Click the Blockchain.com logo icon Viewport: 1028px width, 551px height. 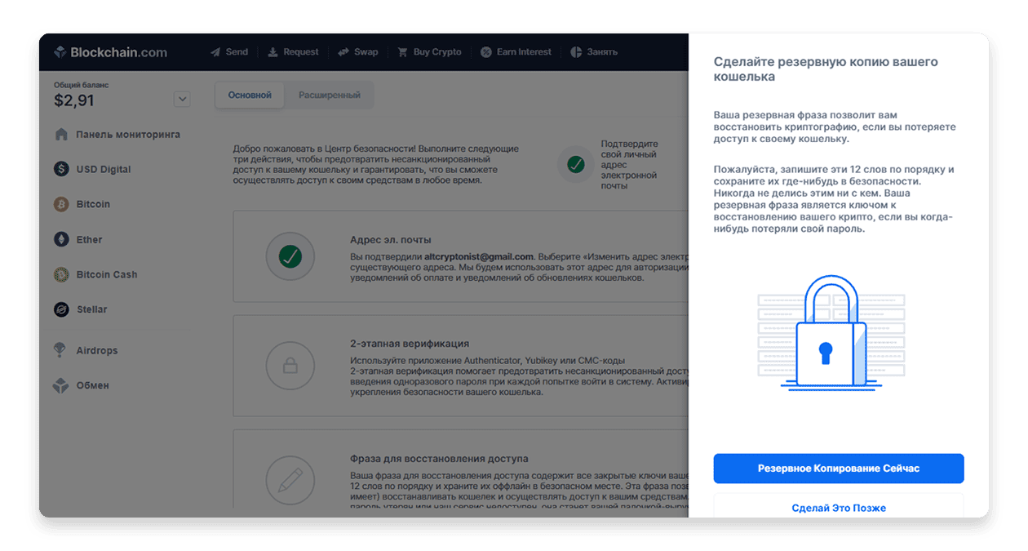click(x=60, y=52)
